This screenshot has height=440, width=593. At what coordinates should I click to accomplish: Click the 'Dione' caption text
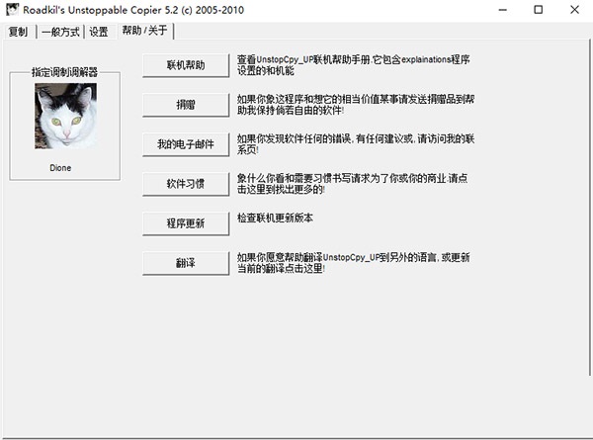coord(60,168)
